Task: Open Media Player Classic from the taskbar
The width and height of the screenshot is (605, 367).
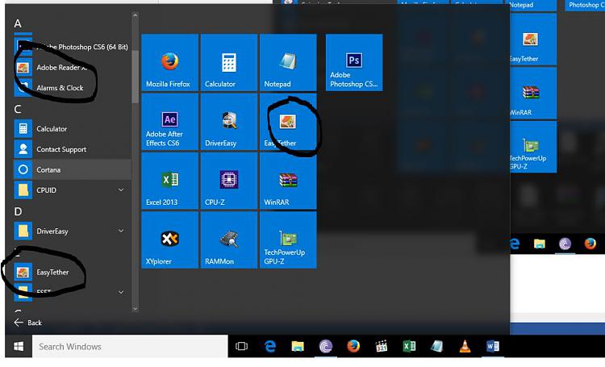Action: tap(382, 346)
